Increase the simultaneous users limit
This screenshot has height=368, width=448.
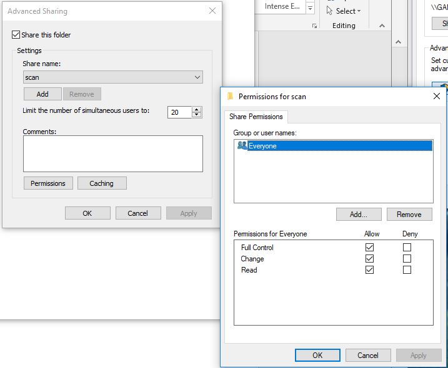click(197, 109)
